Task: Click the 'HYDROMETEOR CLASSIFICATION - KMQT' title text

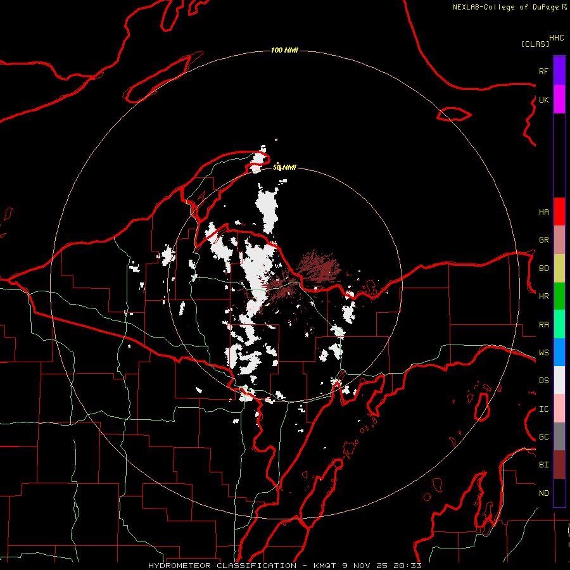Action: click(x=242, y=566)
